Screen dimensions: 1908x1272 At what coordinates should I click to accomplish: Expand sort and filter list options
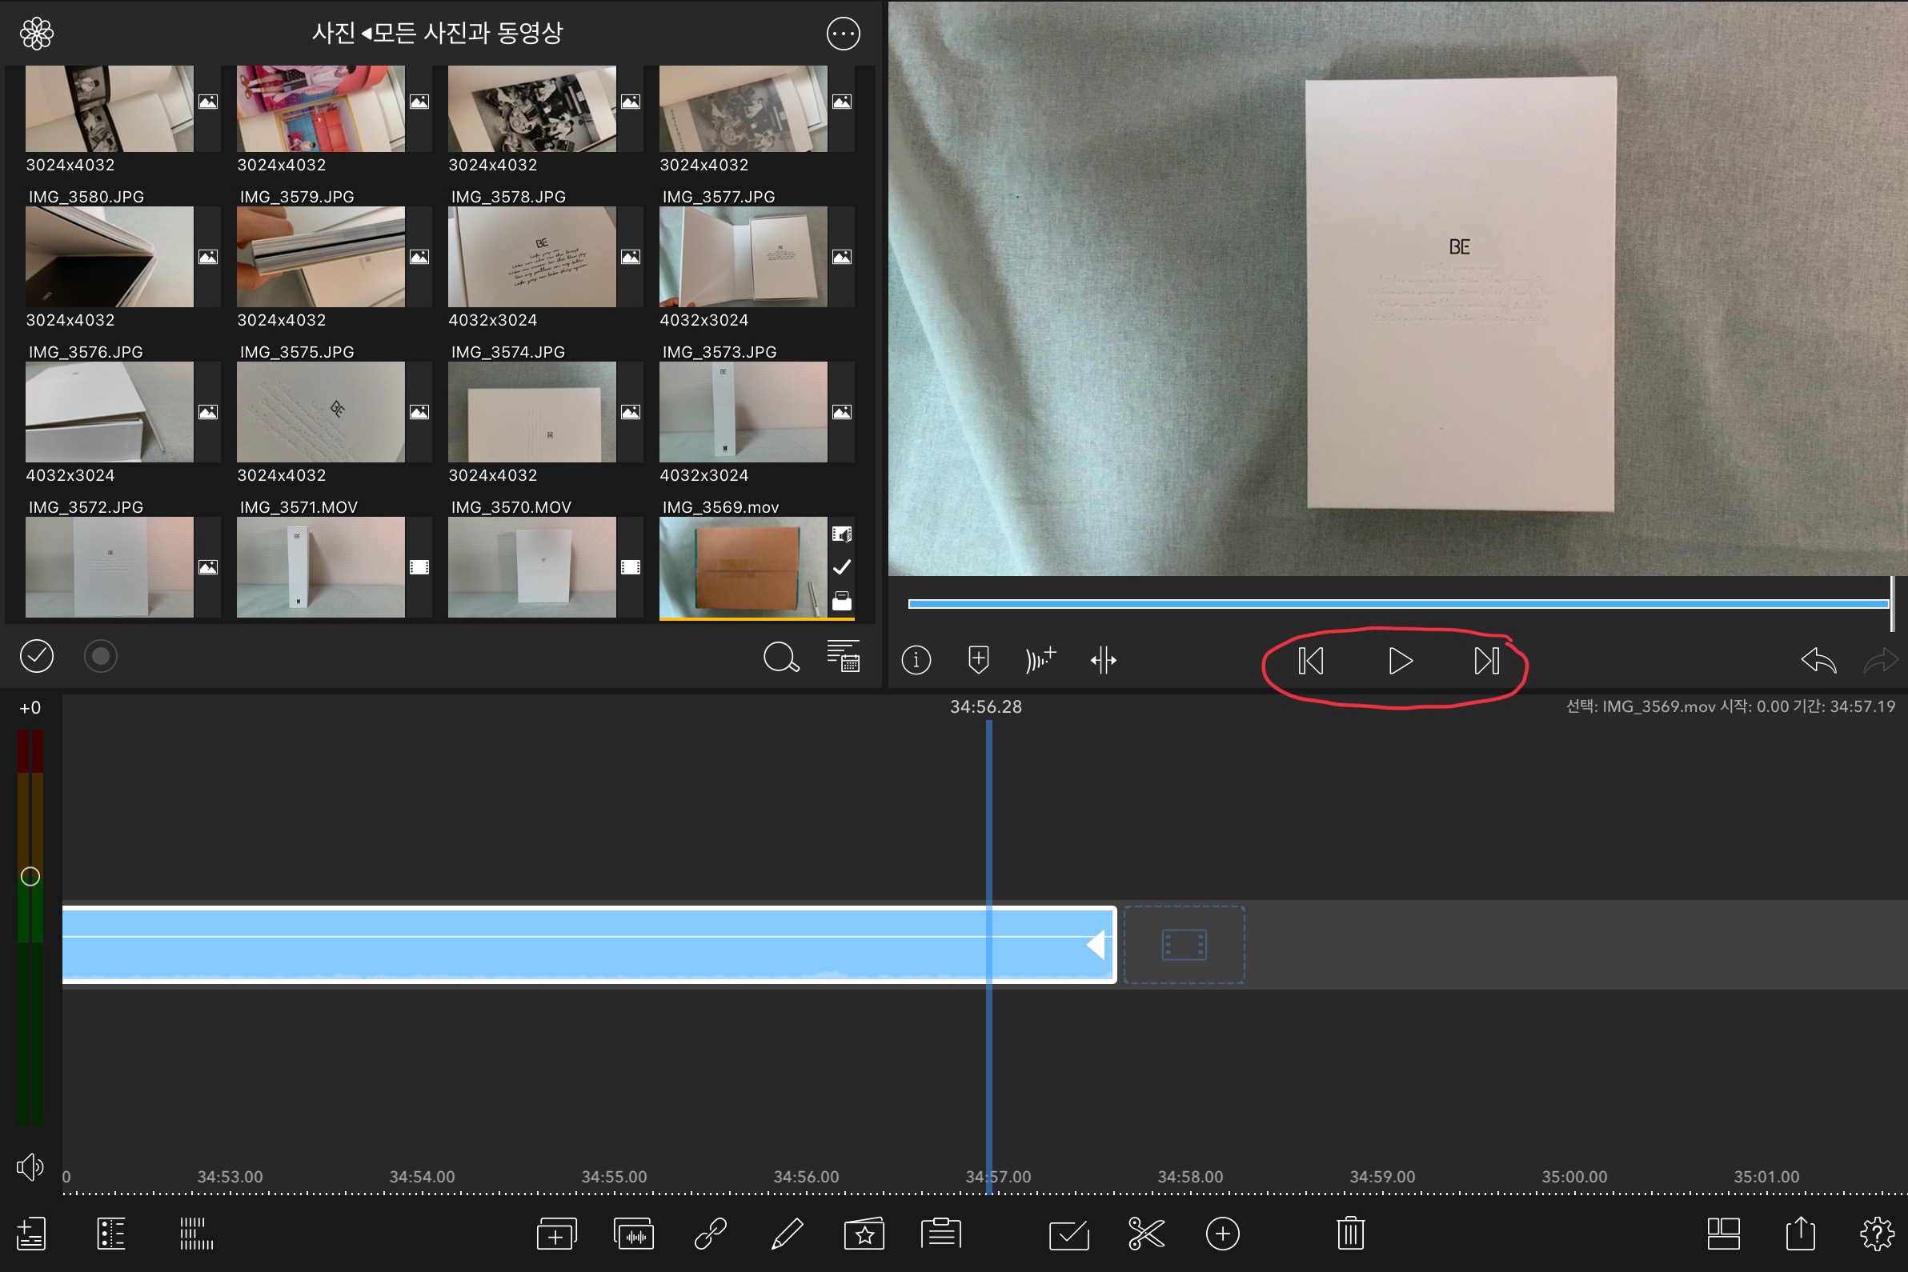843,656
